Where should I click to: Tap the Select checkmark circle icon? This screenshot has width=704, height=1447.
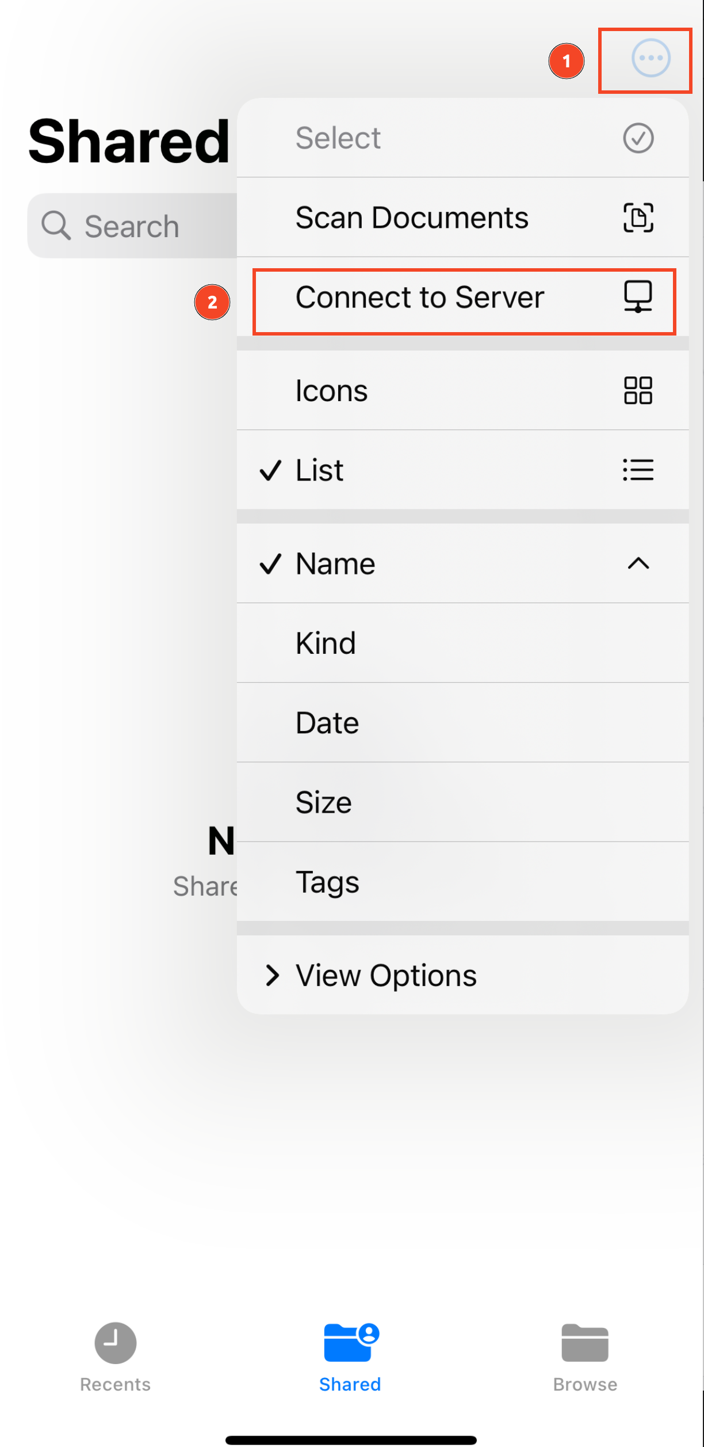(638, 138)
